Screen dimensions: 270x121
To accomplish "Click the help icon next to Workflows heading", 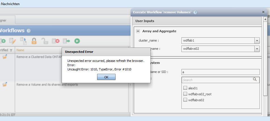I will tap(29, 31).
